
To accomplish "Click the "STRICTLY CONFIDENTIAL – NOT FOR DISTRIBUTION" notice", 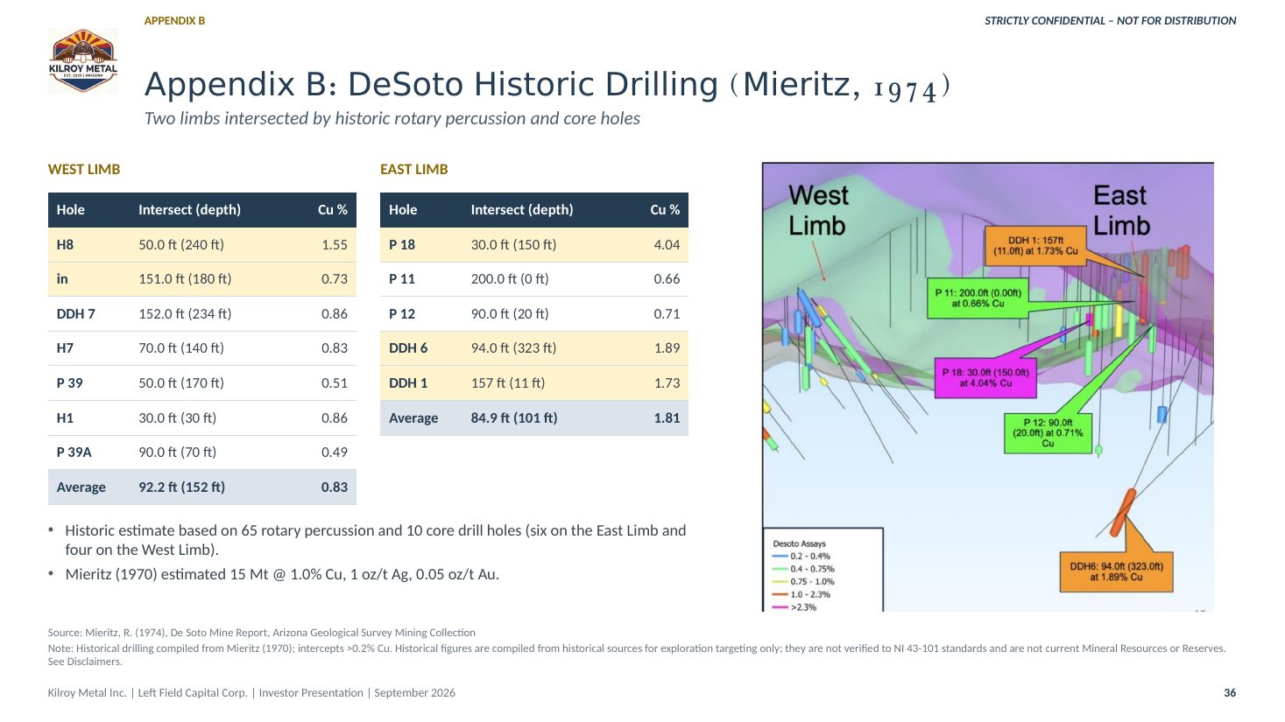I will point(1110,21).
